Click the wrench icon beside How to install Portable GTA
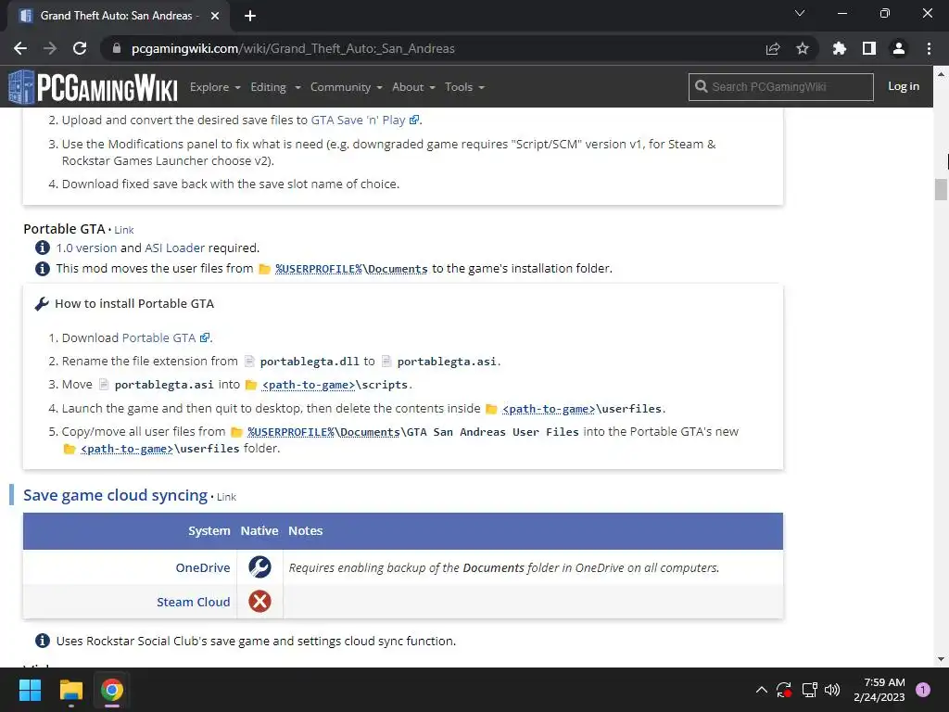This screenshot has height=712, width=949. [42, 304]
